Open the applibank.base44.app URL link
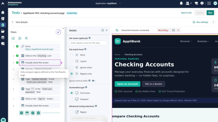The height and width of the screenshot is (122, 218). point(39,49)
